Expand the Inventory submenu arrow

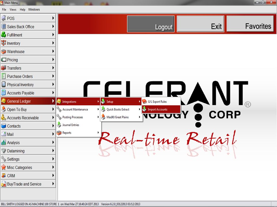tap(53, 43)
